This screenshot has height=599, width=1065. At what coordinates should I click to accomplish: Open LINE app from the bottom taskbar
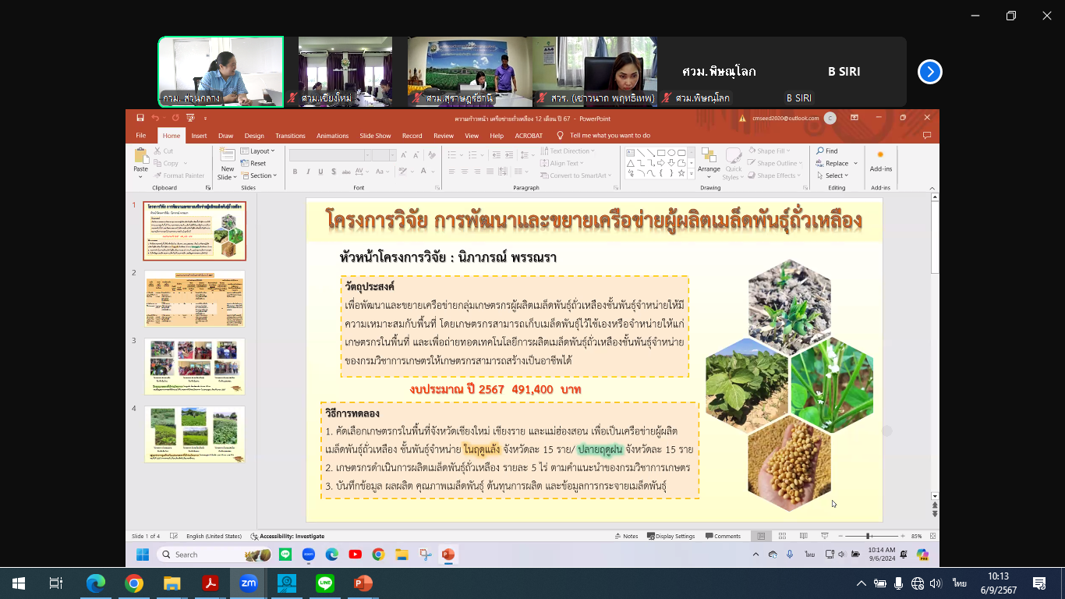coord(325,583)
